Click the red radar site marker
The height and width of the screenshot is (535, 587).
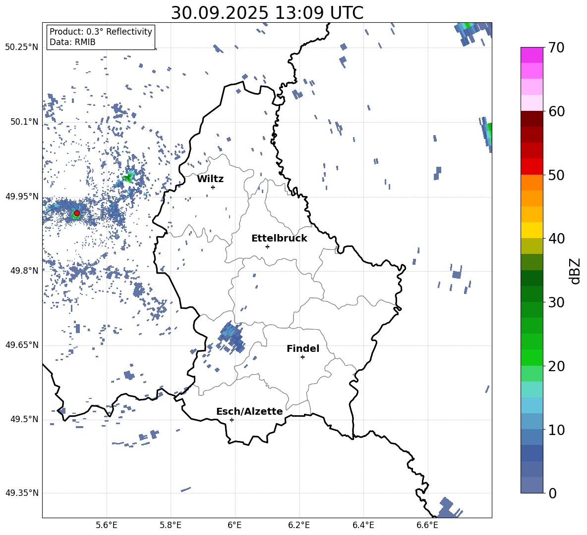[x=77, y=213]
